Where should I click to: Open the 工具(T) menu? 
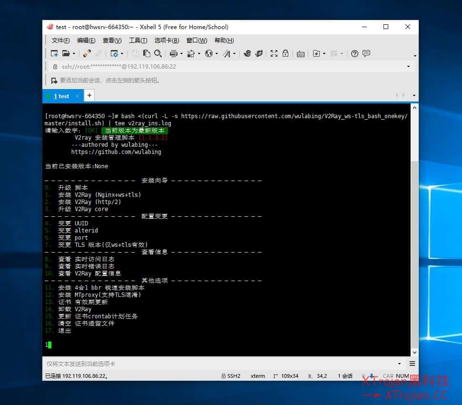[138, 40]
